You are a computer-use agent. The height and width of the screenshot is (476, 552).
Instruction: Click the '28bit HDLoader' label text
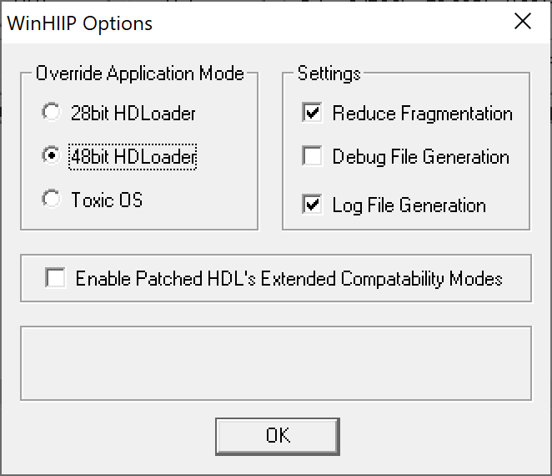click(133, 113)
